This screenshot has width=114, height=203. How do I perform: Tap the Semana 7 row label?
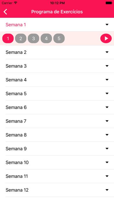(16, 121)
